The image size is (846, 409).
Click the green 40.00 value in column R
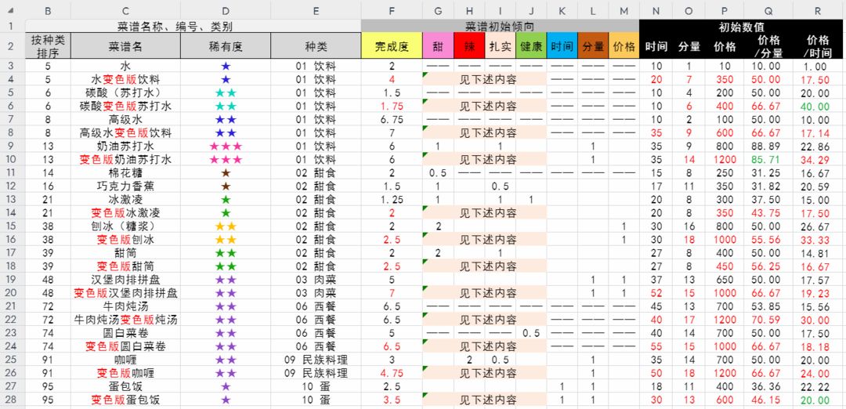pyautogui.click(x=815, y=107)
